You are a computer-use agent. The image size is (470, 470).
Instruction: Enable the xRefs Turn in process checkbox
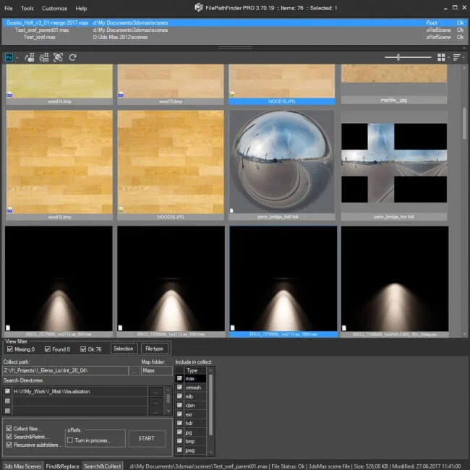[x=70, y=440]
